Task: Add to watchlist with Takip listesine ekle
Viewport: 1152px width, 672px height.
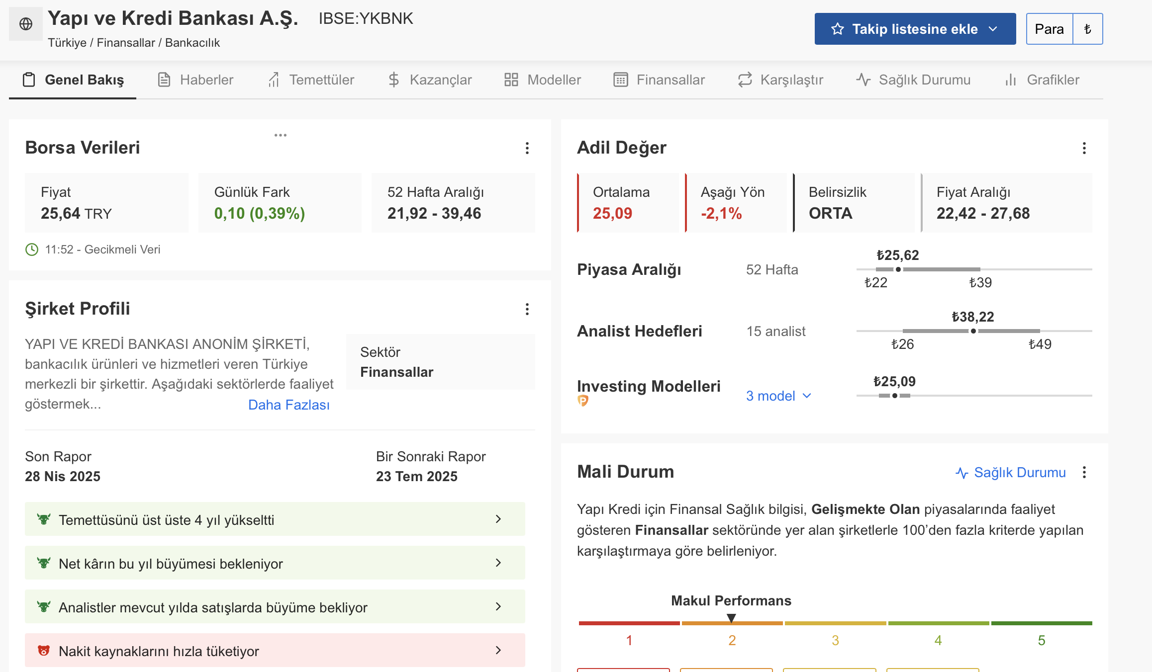Action: point(915,29)
